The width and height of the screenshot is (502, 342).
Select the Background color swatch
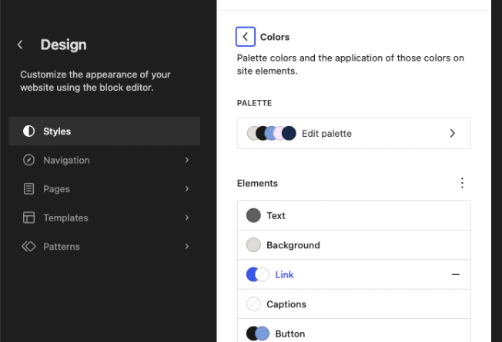click(253, 245)
